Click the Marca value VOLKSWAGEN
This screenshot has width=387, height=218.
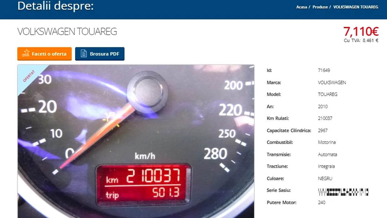click(x=332, y=83)
